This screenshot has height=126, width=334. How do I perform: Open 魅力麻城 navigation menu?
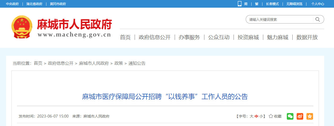click(x=278, y=37)
